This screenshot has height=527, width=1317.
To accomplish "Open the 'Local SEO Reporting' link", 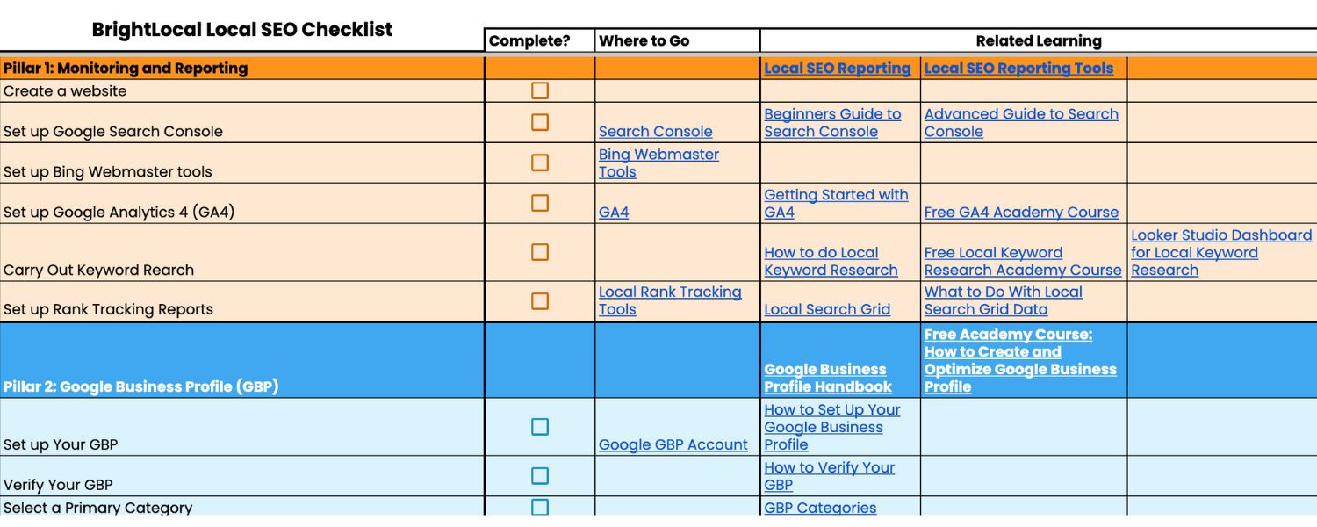I will coord(838,68).
